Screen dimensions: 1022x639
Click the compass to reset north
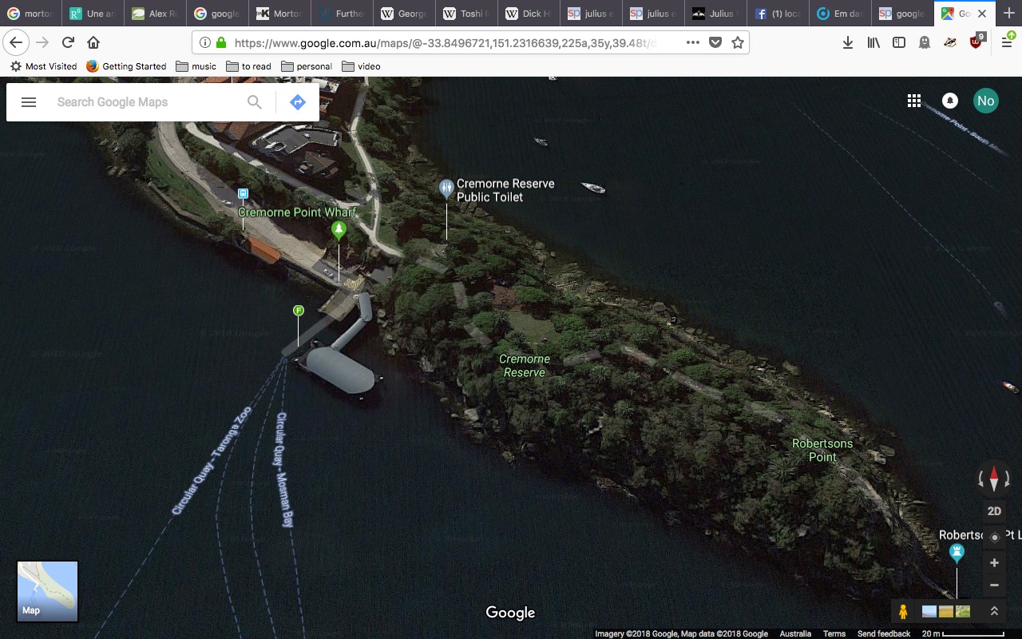(994, 478)
